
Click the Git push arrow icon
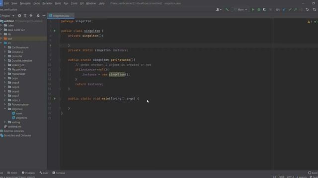pyautogui.click(x=296, y=9)
